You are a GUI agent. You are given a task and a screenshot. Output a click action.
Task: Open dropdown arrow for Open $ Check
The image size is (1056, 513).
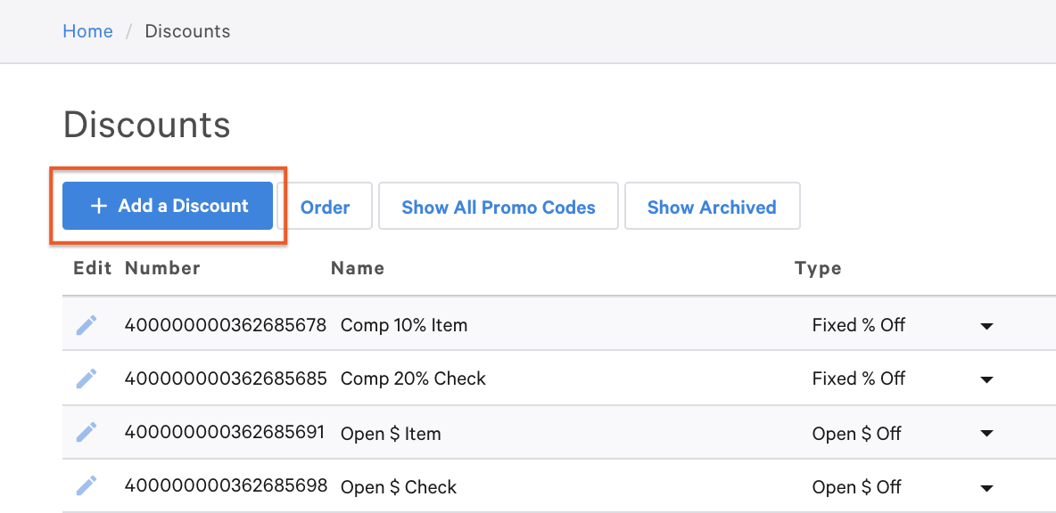pyautogui.click(x=986, y=487)
